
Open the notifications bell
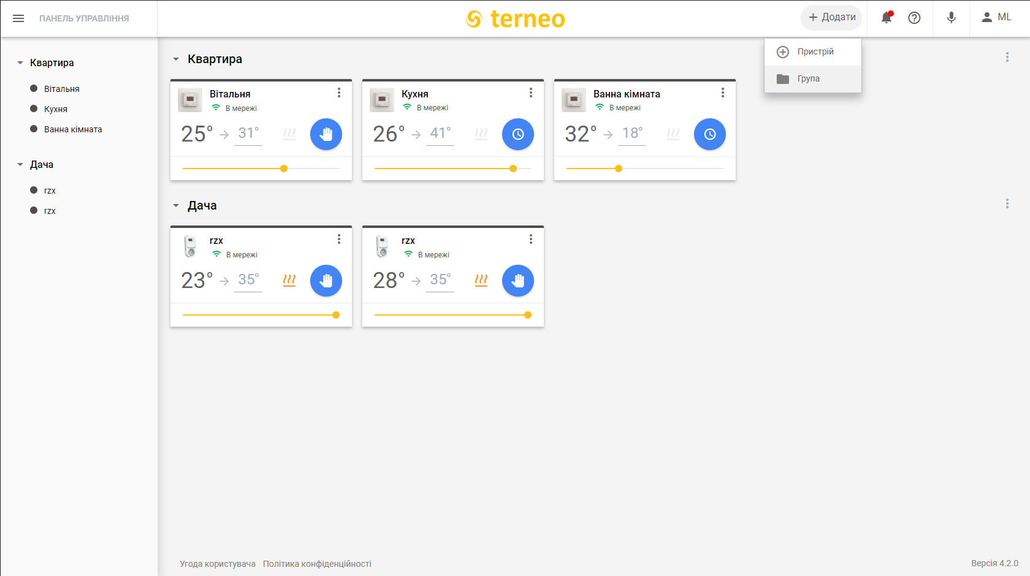[x=887, y=18]
